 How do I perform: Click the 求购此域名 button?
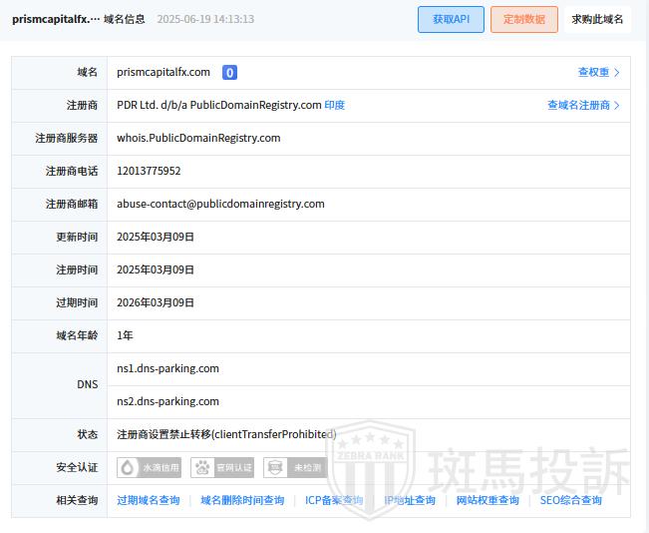(597, 19)
